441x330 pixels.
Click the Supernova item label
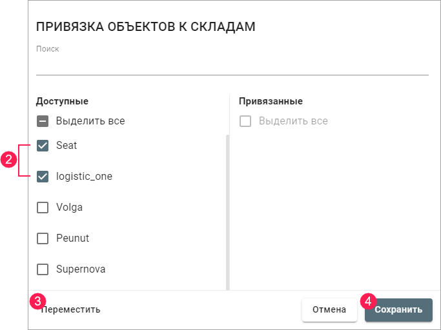81,269
